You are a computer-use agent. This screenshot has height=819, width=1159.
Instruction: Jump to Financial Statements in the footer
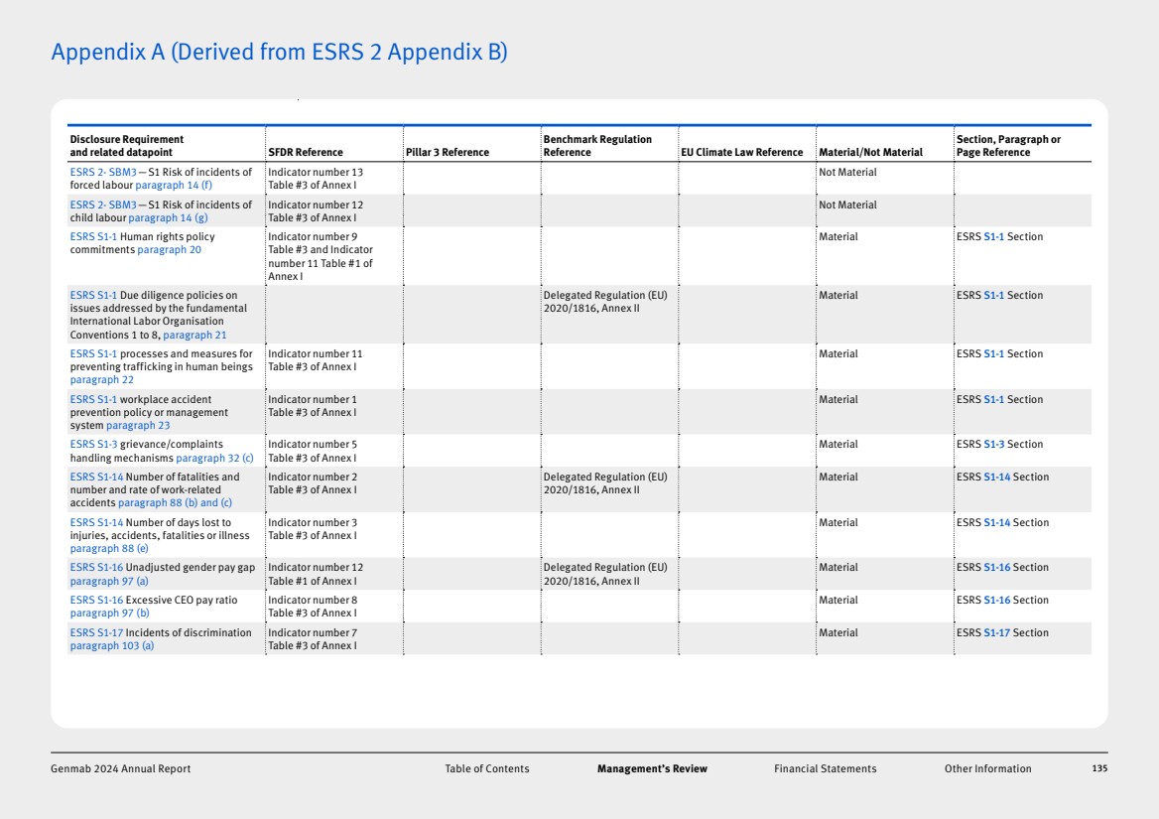point(825,768)
